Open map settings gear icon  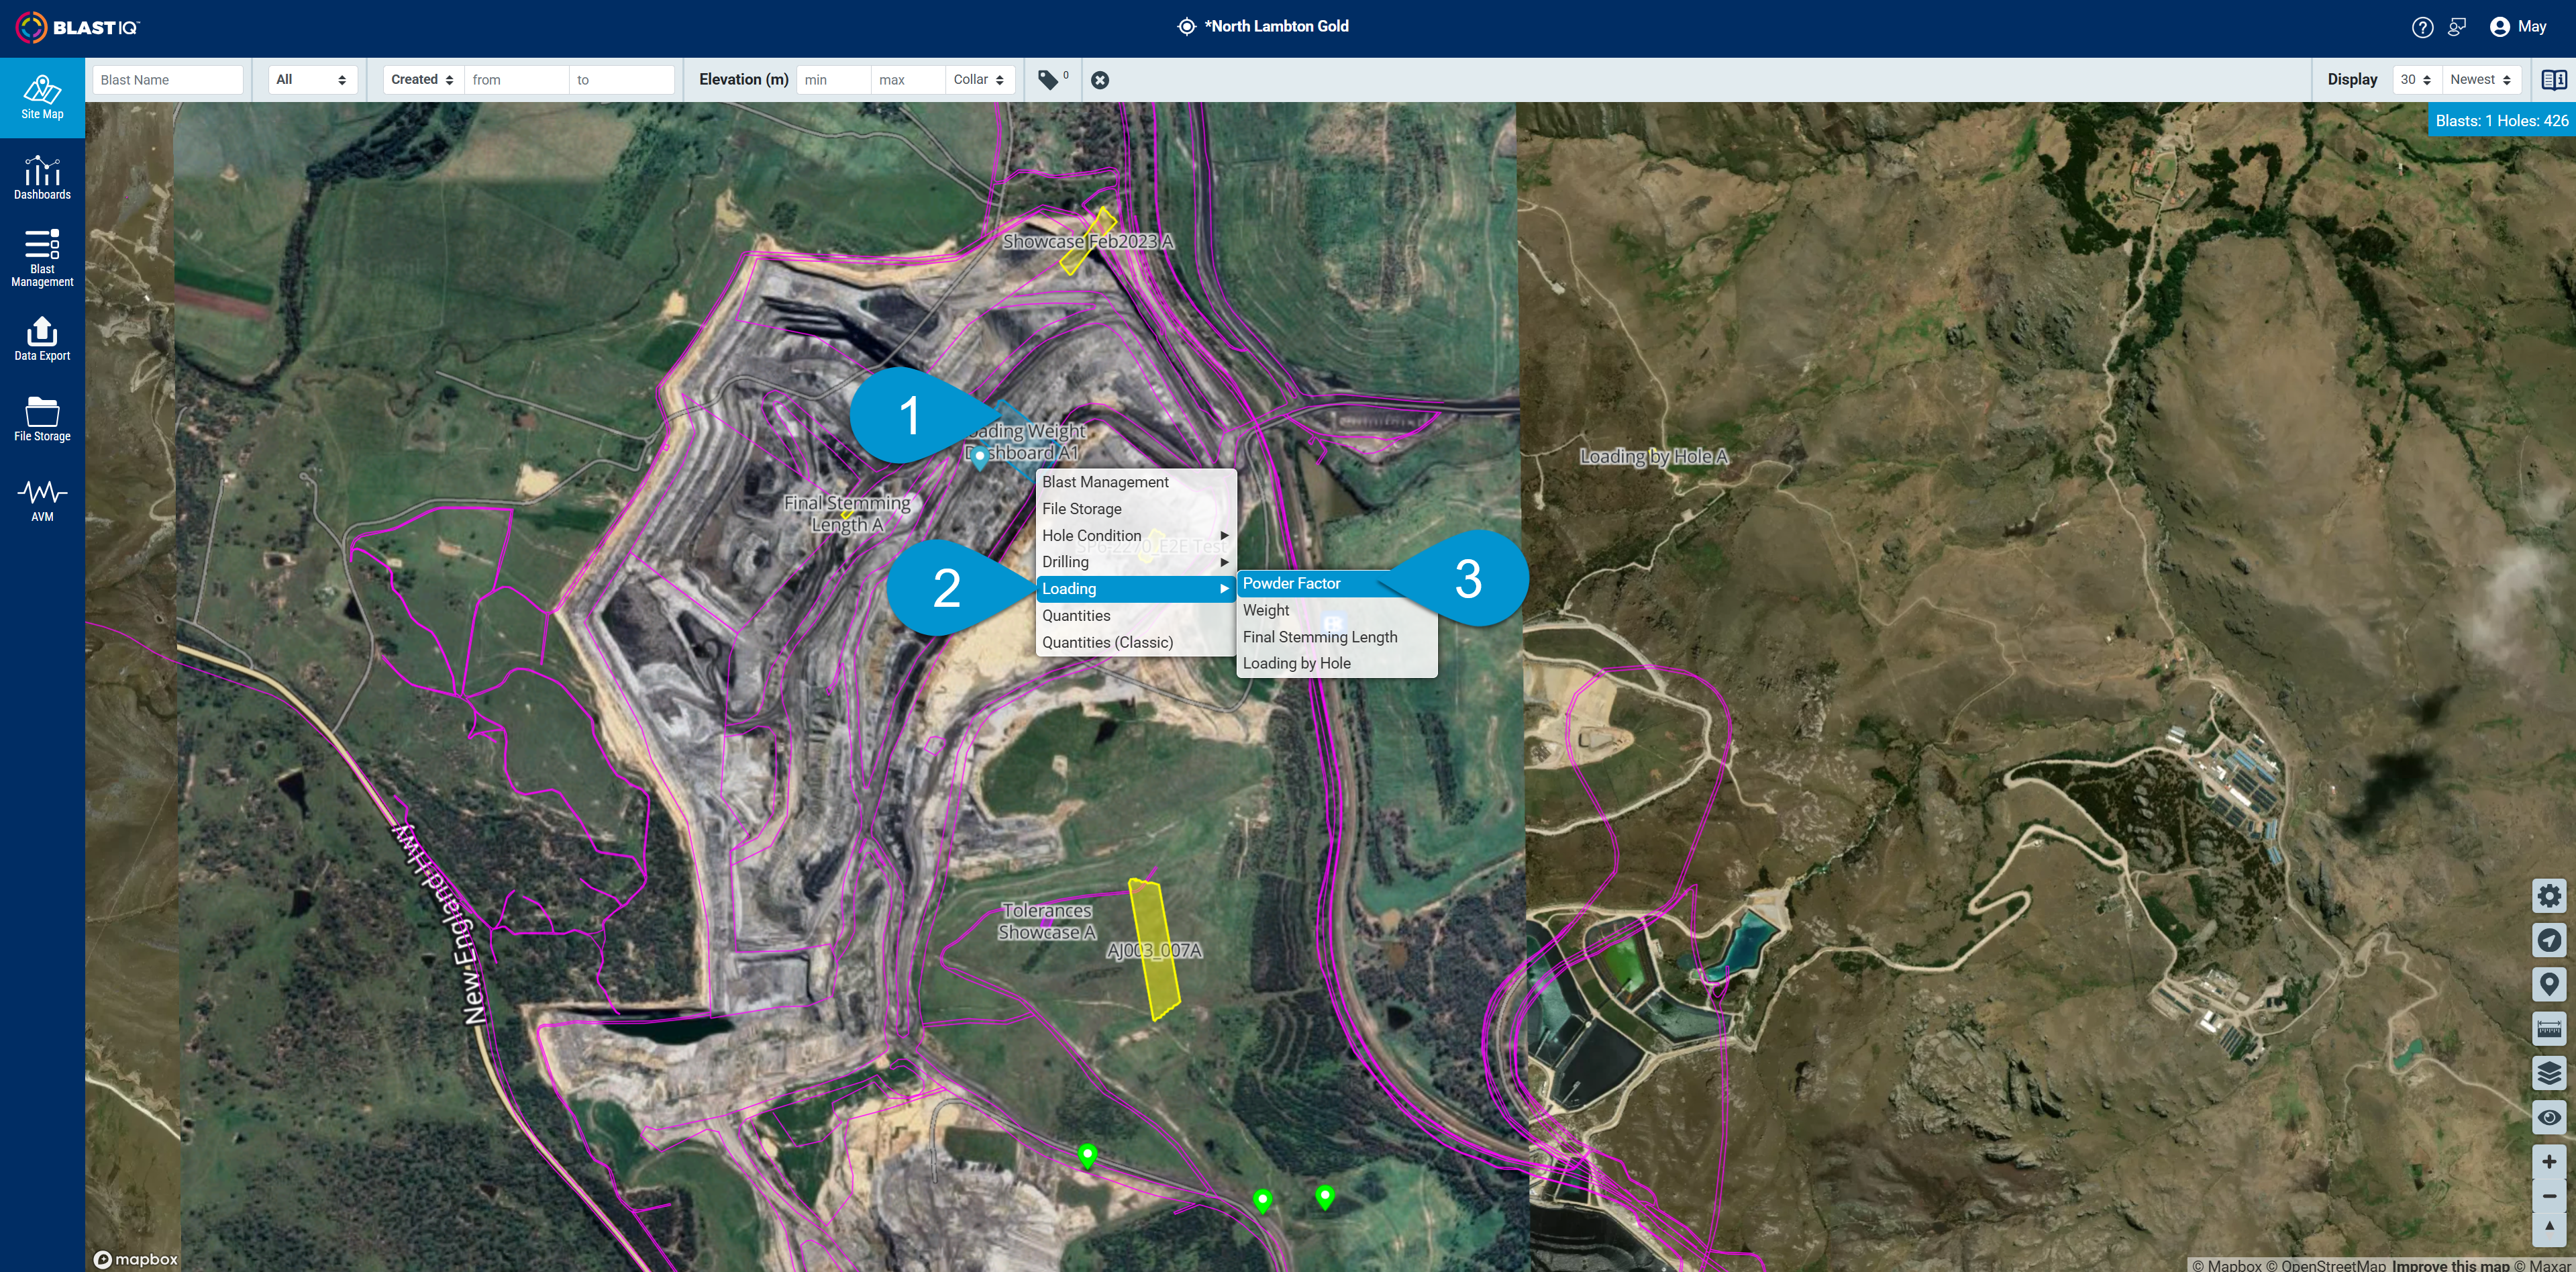tap(2549, 896)
